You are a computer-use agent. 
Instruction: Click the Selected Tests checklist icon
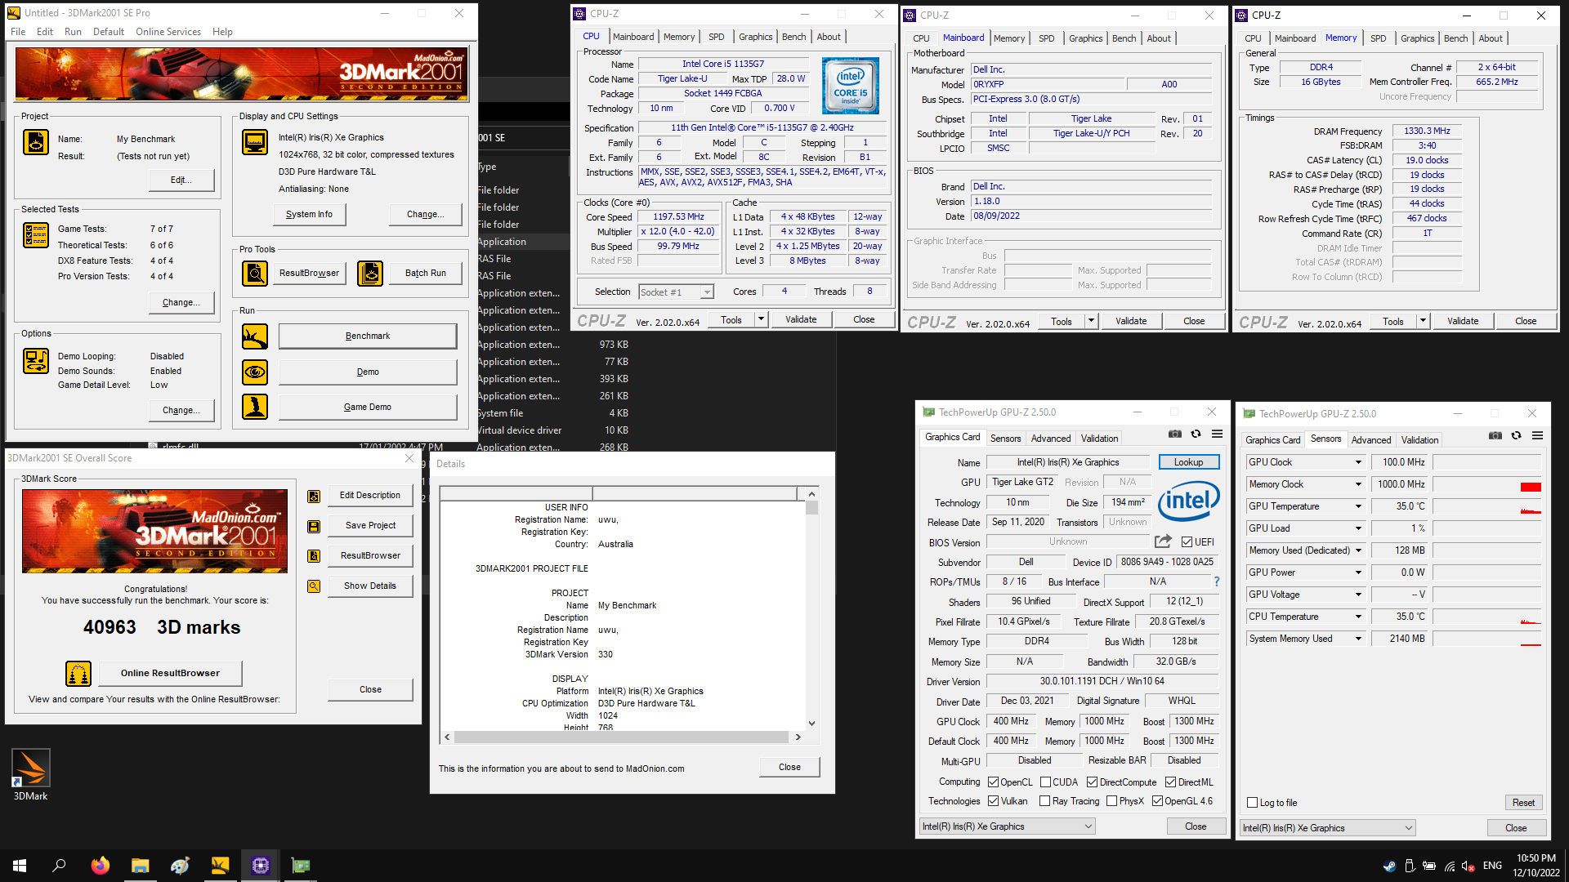pos(36,235)
